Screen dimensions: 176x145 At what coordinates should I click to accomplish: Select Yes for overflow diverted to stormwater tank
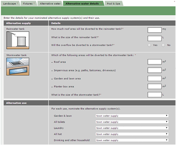[149, 45]
